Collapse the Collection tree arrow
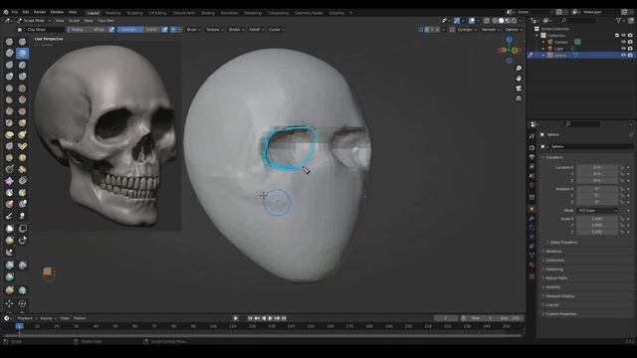This screenshot has height=358, width=637. pos(536,36)
